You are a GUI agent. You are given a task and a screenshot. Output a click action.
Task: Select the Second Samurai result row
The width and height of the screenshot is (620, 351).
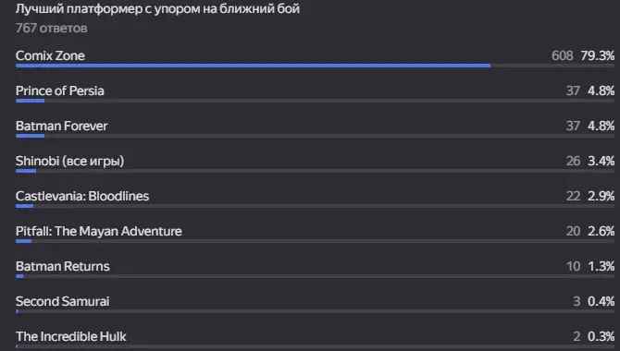click(x=316, y=304)
